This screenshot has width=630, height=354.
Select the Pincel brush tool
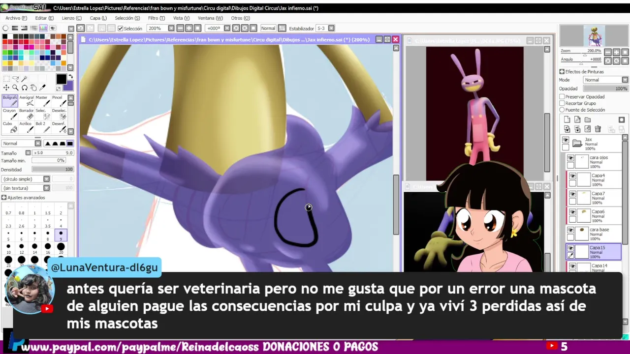59,101
